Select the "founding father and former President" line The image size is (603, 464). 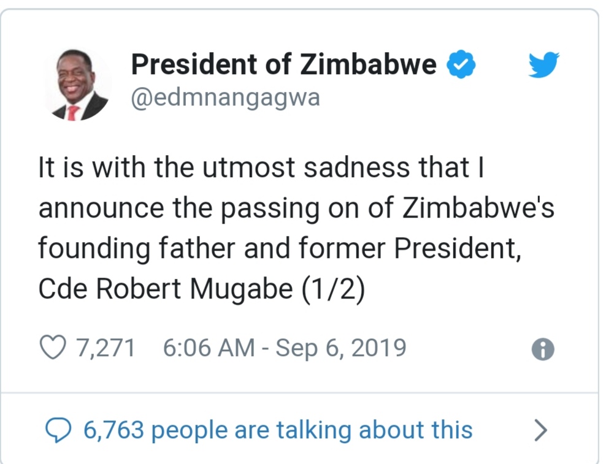click(x=280, y=249)
